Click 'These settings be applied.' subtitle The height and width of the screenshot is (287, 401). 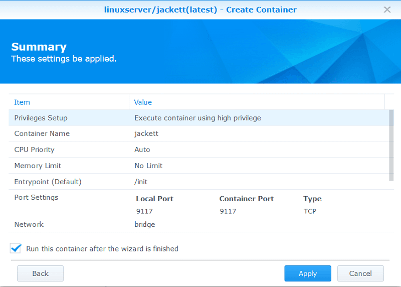(64, 59)
